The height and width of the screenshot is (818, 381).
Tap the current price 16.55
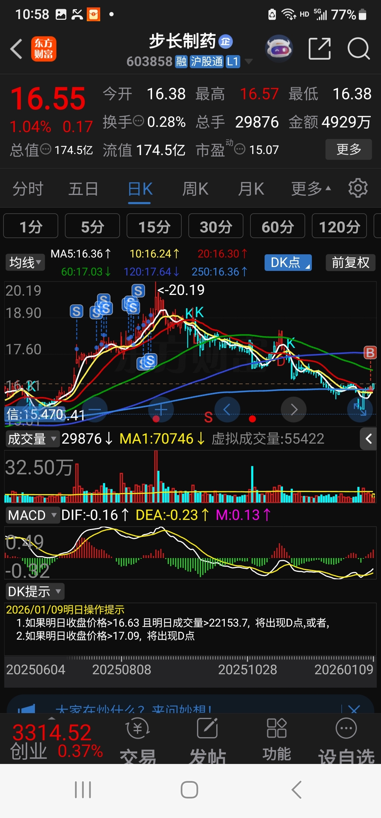(48, 98)
